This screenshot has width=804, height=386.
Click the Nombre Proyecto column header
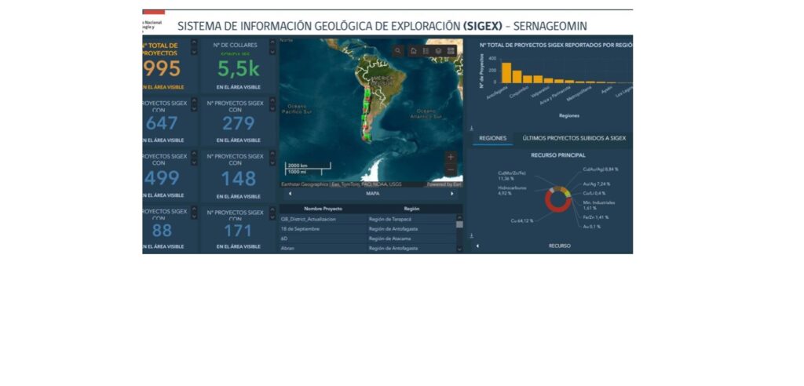tap(323, 209)
